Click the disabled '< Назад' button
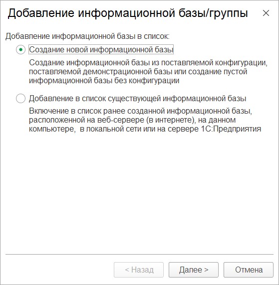Screen dimensions: 279x285 coord(139,270)
